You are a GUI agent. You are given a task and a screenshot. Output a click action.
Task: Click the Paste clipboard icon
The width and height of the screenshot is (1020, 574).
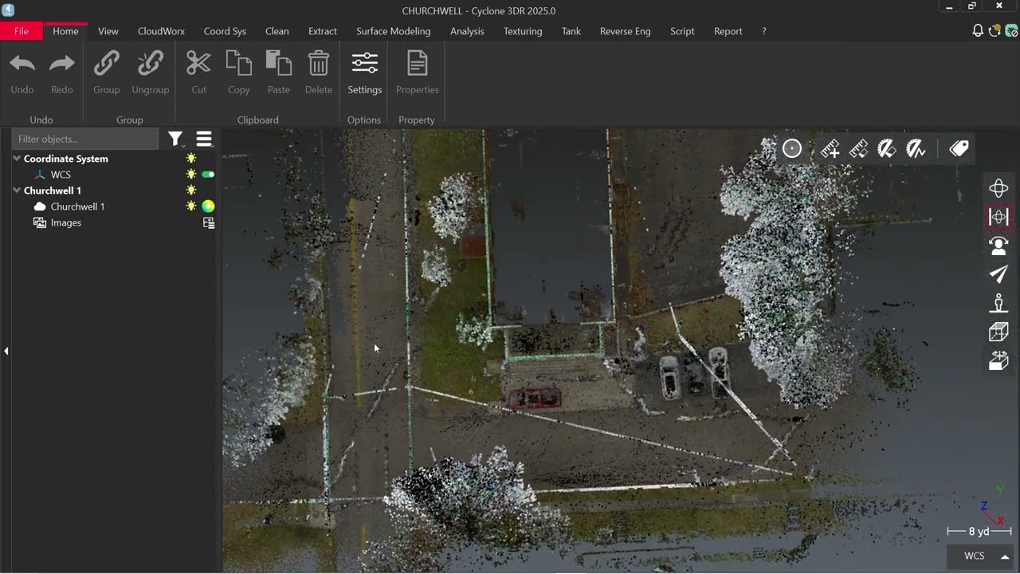click(279, 63)
